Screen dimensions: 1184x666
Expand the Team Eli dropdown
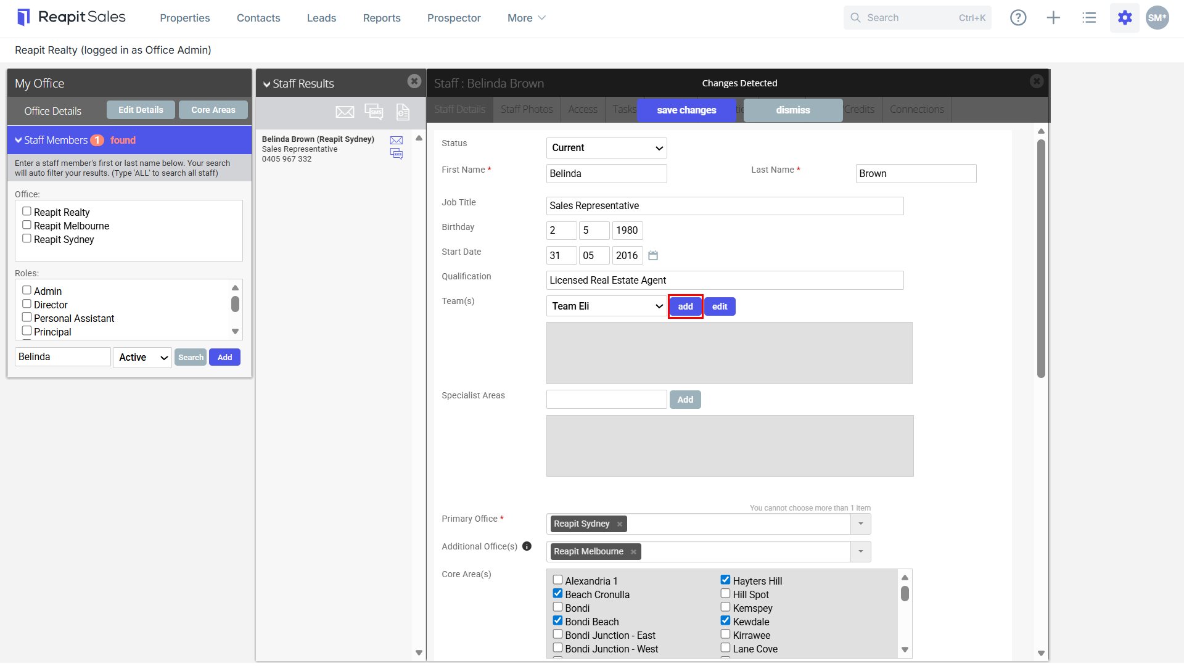(x=606, y=306)
